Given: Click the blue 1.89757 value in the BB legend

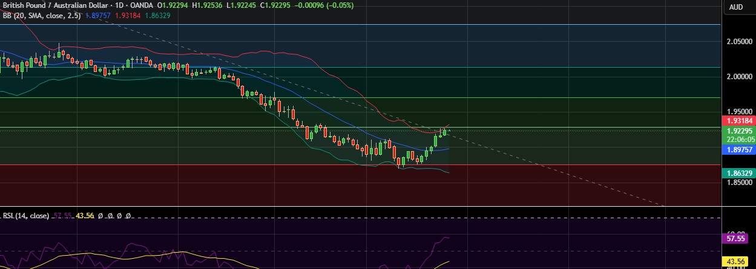Looking at the screenshot, I should [x=99, y=15].
